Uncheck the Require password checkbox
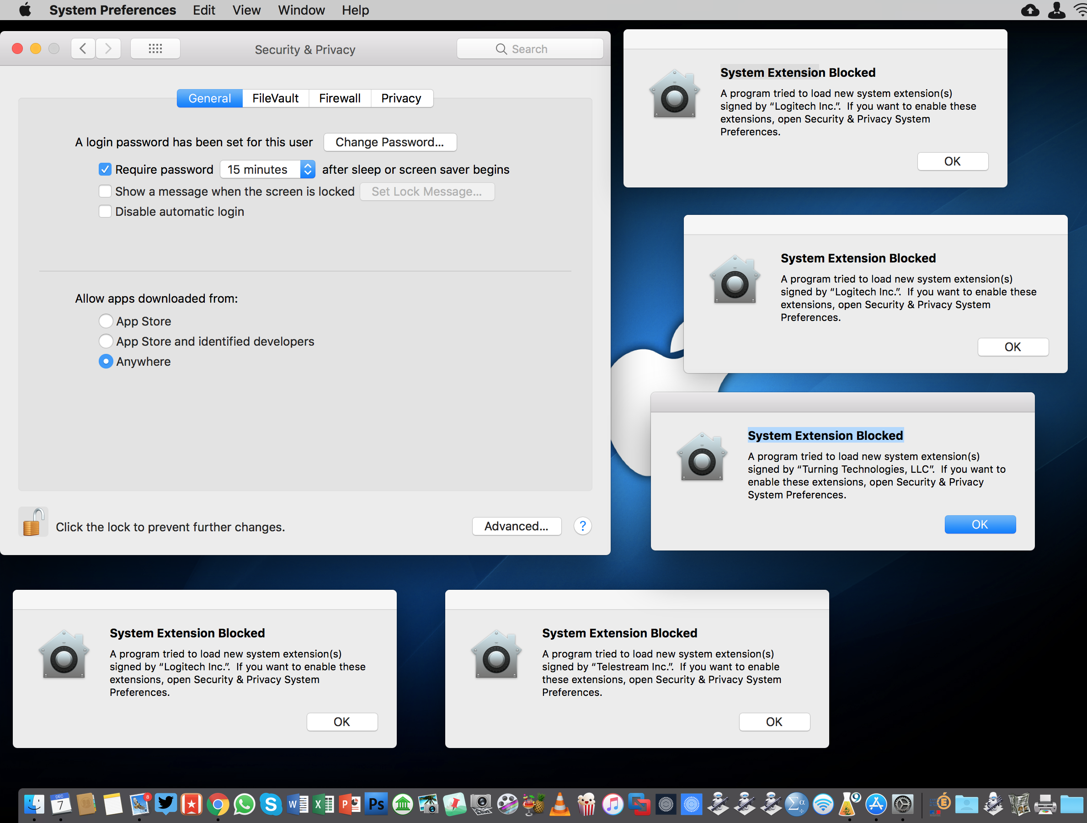The width and height of the screenshot is (1087, 823). click(105, 170)
